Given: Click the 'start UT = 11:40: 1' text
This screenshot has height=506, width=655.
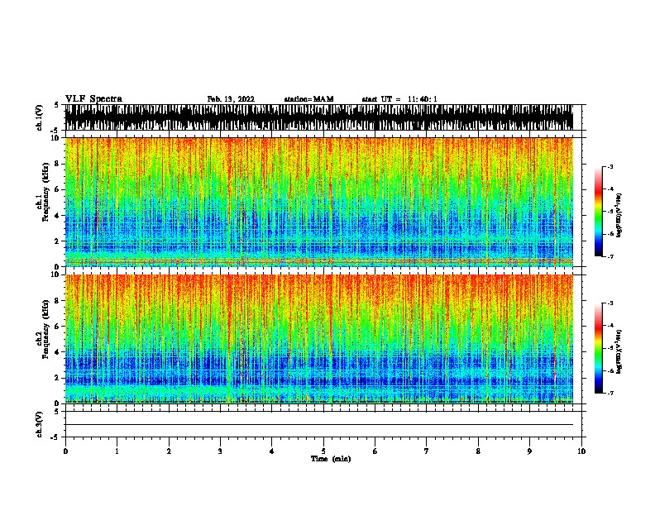Looking at the screenshot, I should 399,99.
